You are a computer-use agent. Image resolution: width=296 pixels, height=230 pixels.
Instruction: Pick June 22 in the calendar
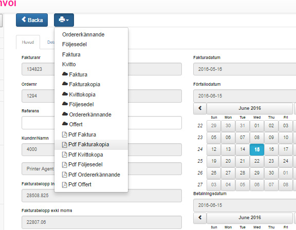pyautogui.click(x=257, y=161)
